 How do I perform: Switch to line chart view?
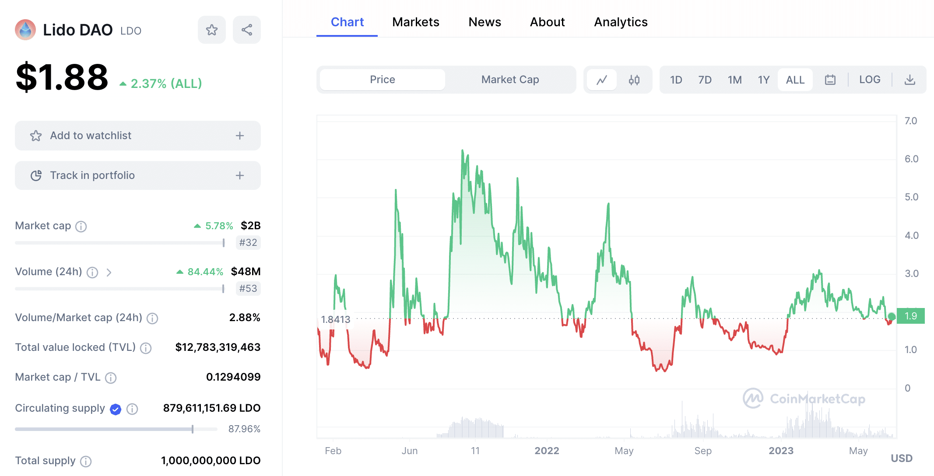(602, 80)
